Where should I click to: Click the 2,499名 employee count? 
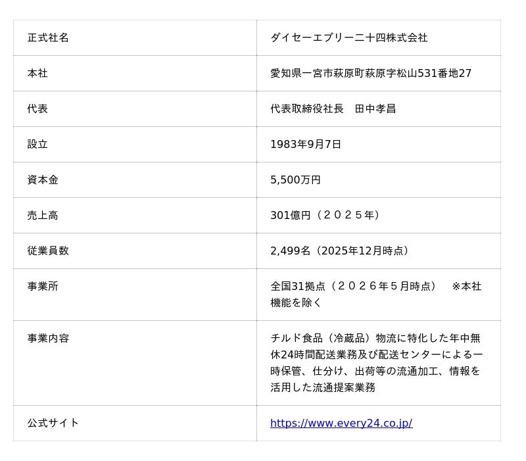[291, 251]
